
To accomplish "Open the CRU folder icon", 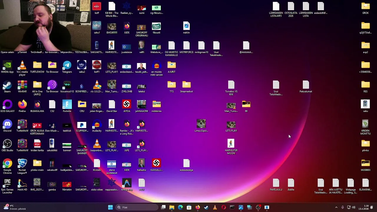I will coord(82,106).
